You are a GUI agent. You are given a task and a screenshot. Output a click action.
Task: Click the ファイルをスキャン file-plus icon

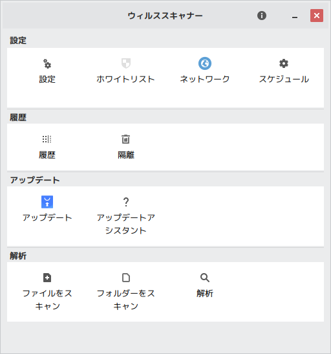47,278
